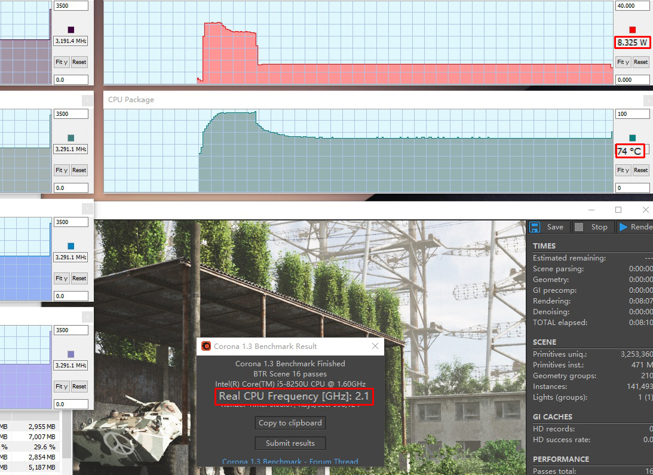Click the 8.325 W current value
The height and width of the screenshot is (475, 653).
pyautogui.click(x=632, y=42)
